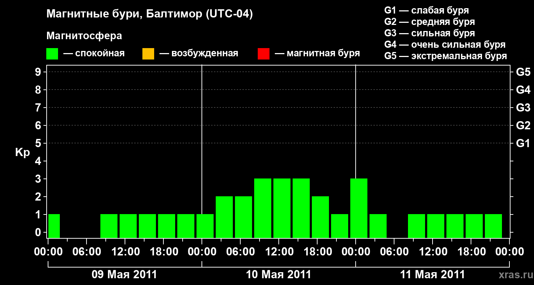
Task: Click the Kp 2 bar above 18:00 on 10 Мая
Action: point(320,217)
